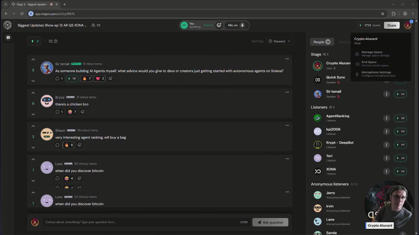419x235 pixels.
Task: Open the chat panel icon in left sidebar
Action: point(8,38)
